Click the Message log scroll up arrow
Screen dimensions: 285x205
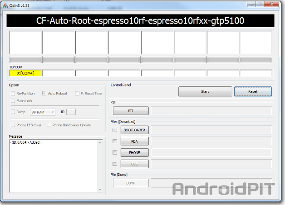point(100,143)
